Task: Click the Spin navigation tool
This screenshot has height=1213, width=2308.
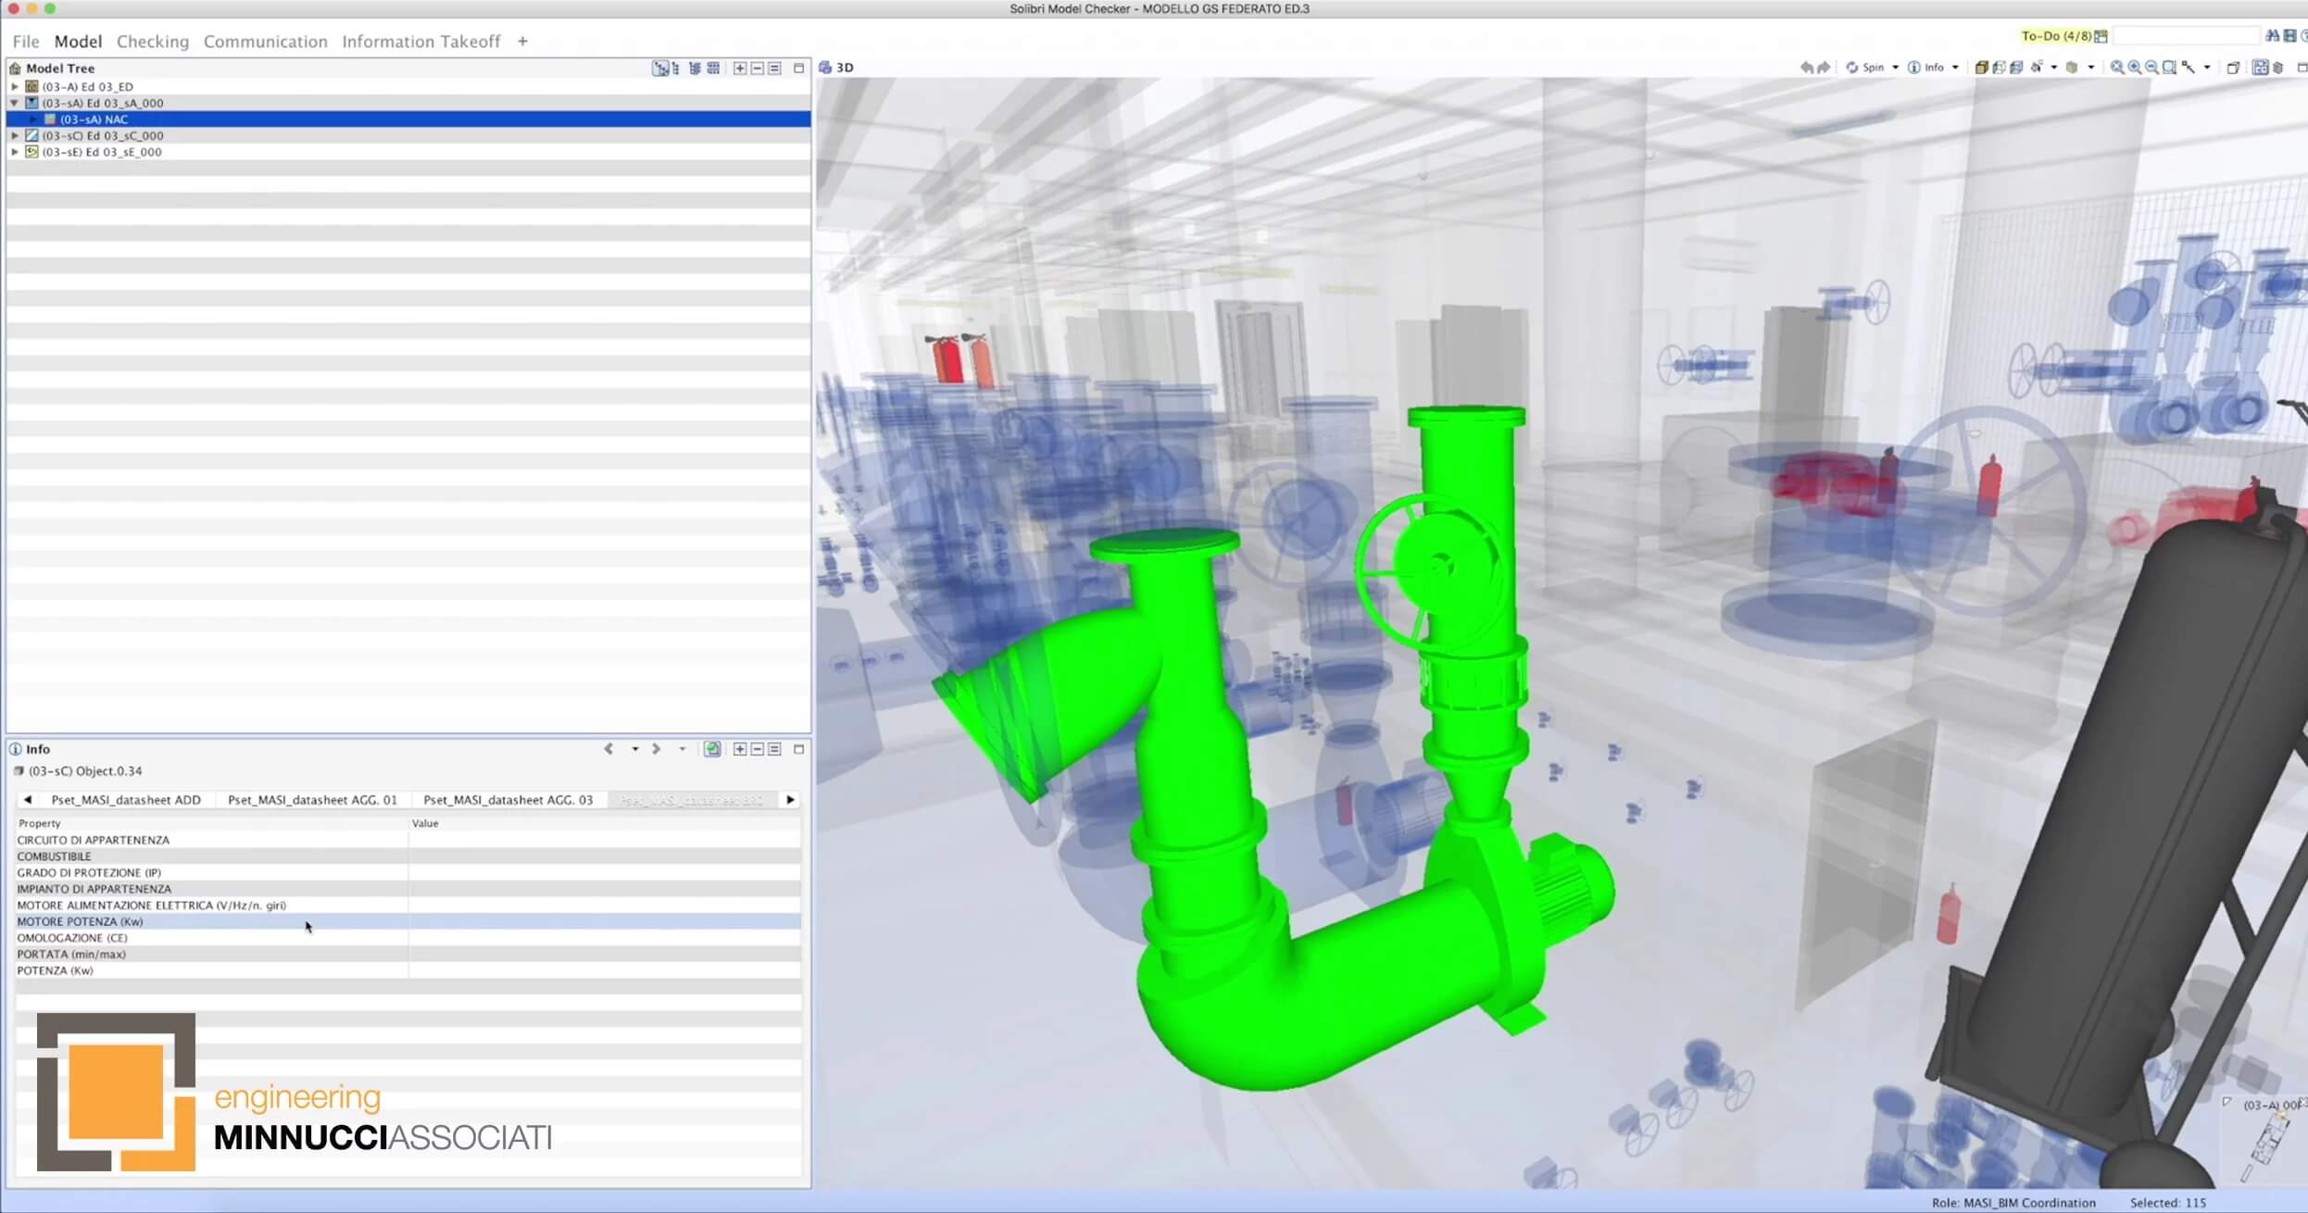Action: (x=1864, y=68)
